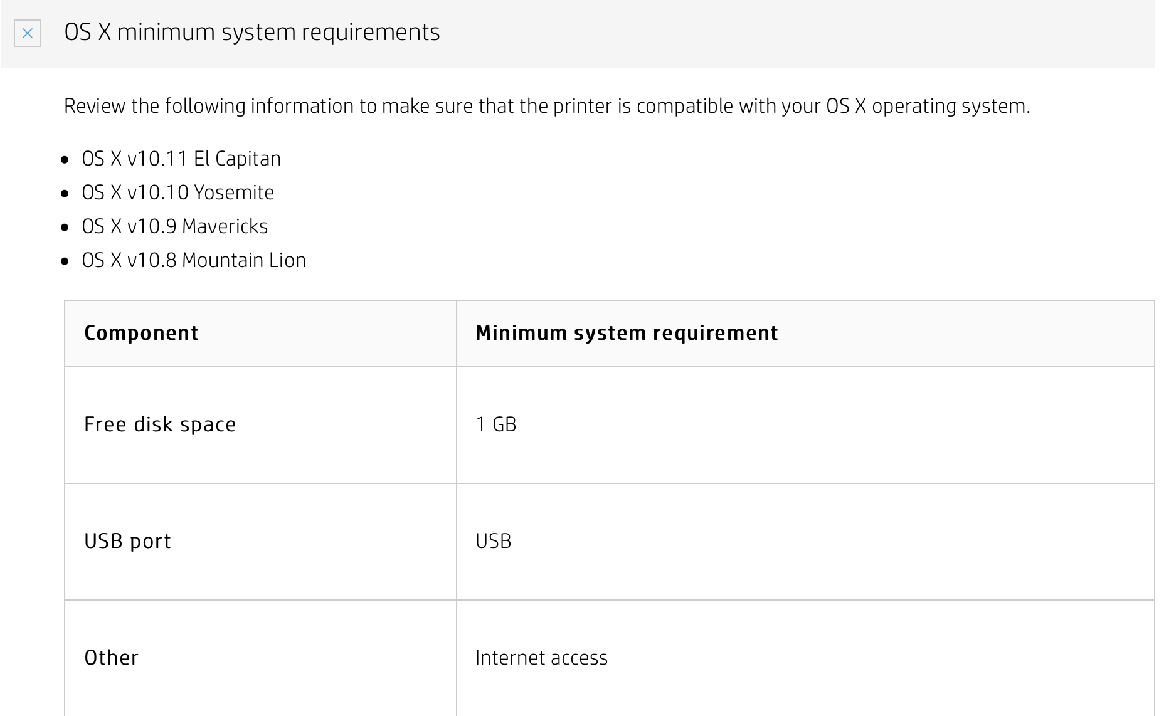Click the 'Other' component cell

coord(112,658)
